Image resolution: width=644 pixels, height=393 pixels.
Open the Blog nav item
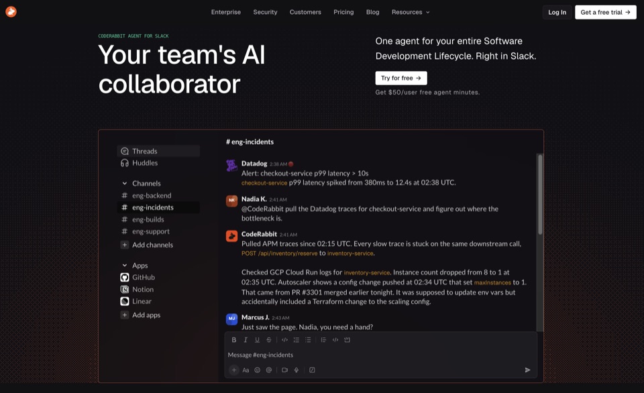click(x=372, y=12)
